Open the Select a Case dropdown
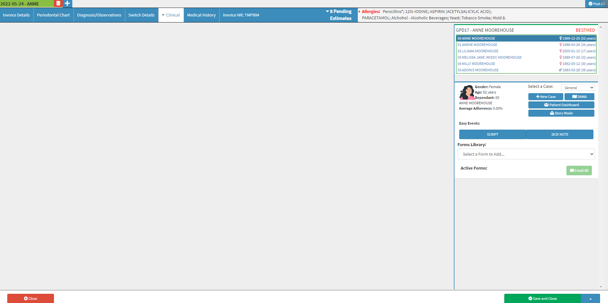Image resolution: width=608 pixels, height=303 pixels. point(578,88)
